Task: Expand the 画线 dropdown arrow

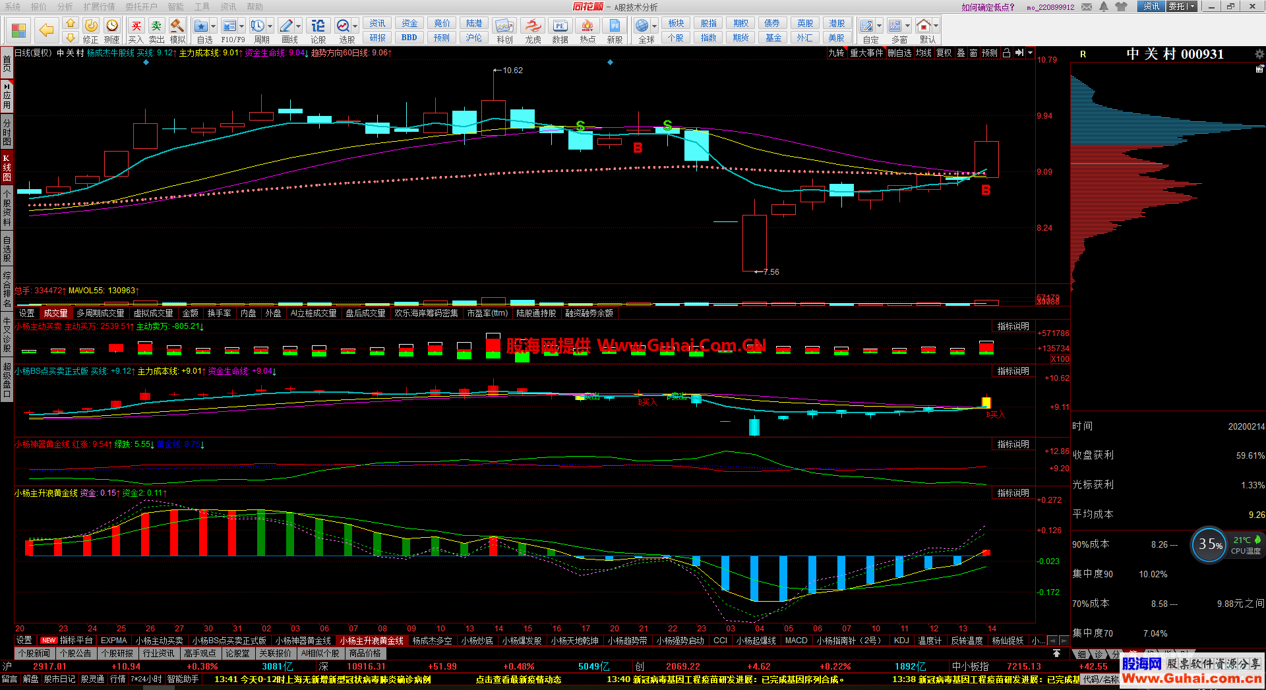Action: (x=299, y=26)
